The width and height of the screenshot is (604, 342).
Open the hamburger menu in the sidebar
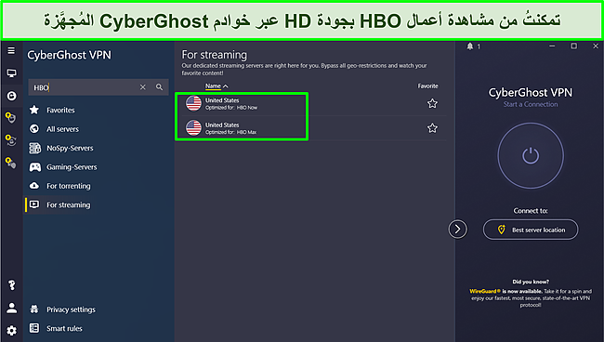[x=11, y=50]
